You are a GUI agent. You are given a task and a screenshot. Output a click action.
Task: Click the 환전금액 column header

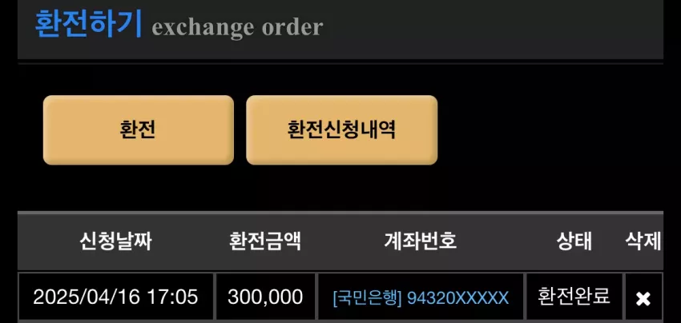pos(265,241)
